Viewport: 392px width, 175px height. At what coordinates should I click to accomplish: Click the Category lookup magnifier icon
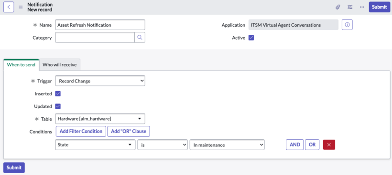pyautogui.click(x=140, y=37)
